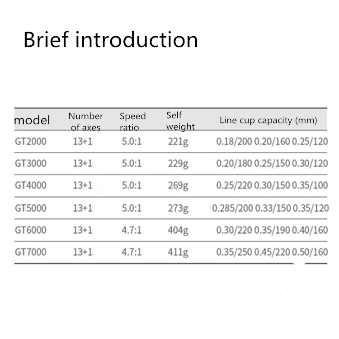Image resolution: width=339 pixels, height=339 pixels.
Task: Click the "Number of axes" column header
Action: point(85,122)
